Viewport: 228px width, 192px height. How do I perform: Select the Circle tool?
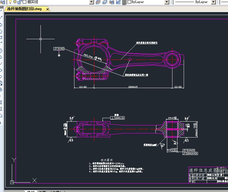(1, 51)
